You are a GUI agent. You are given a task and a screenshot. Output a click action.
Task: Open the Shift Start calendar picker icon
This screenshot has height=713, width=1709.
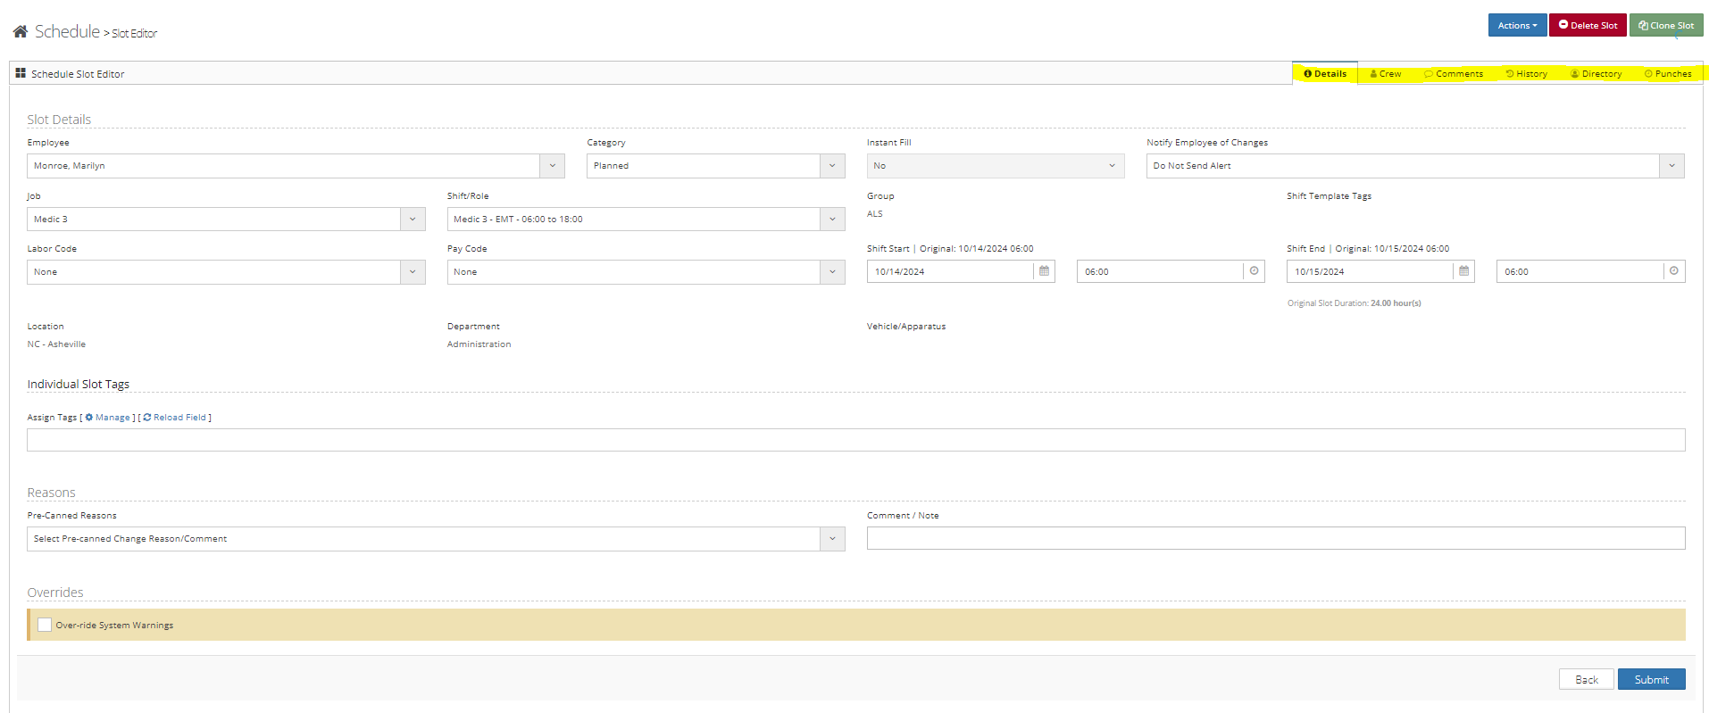1044,271
